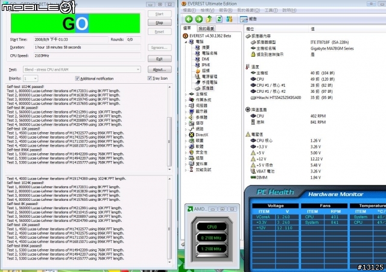Click the Exit button

click(x=159, y=59)
